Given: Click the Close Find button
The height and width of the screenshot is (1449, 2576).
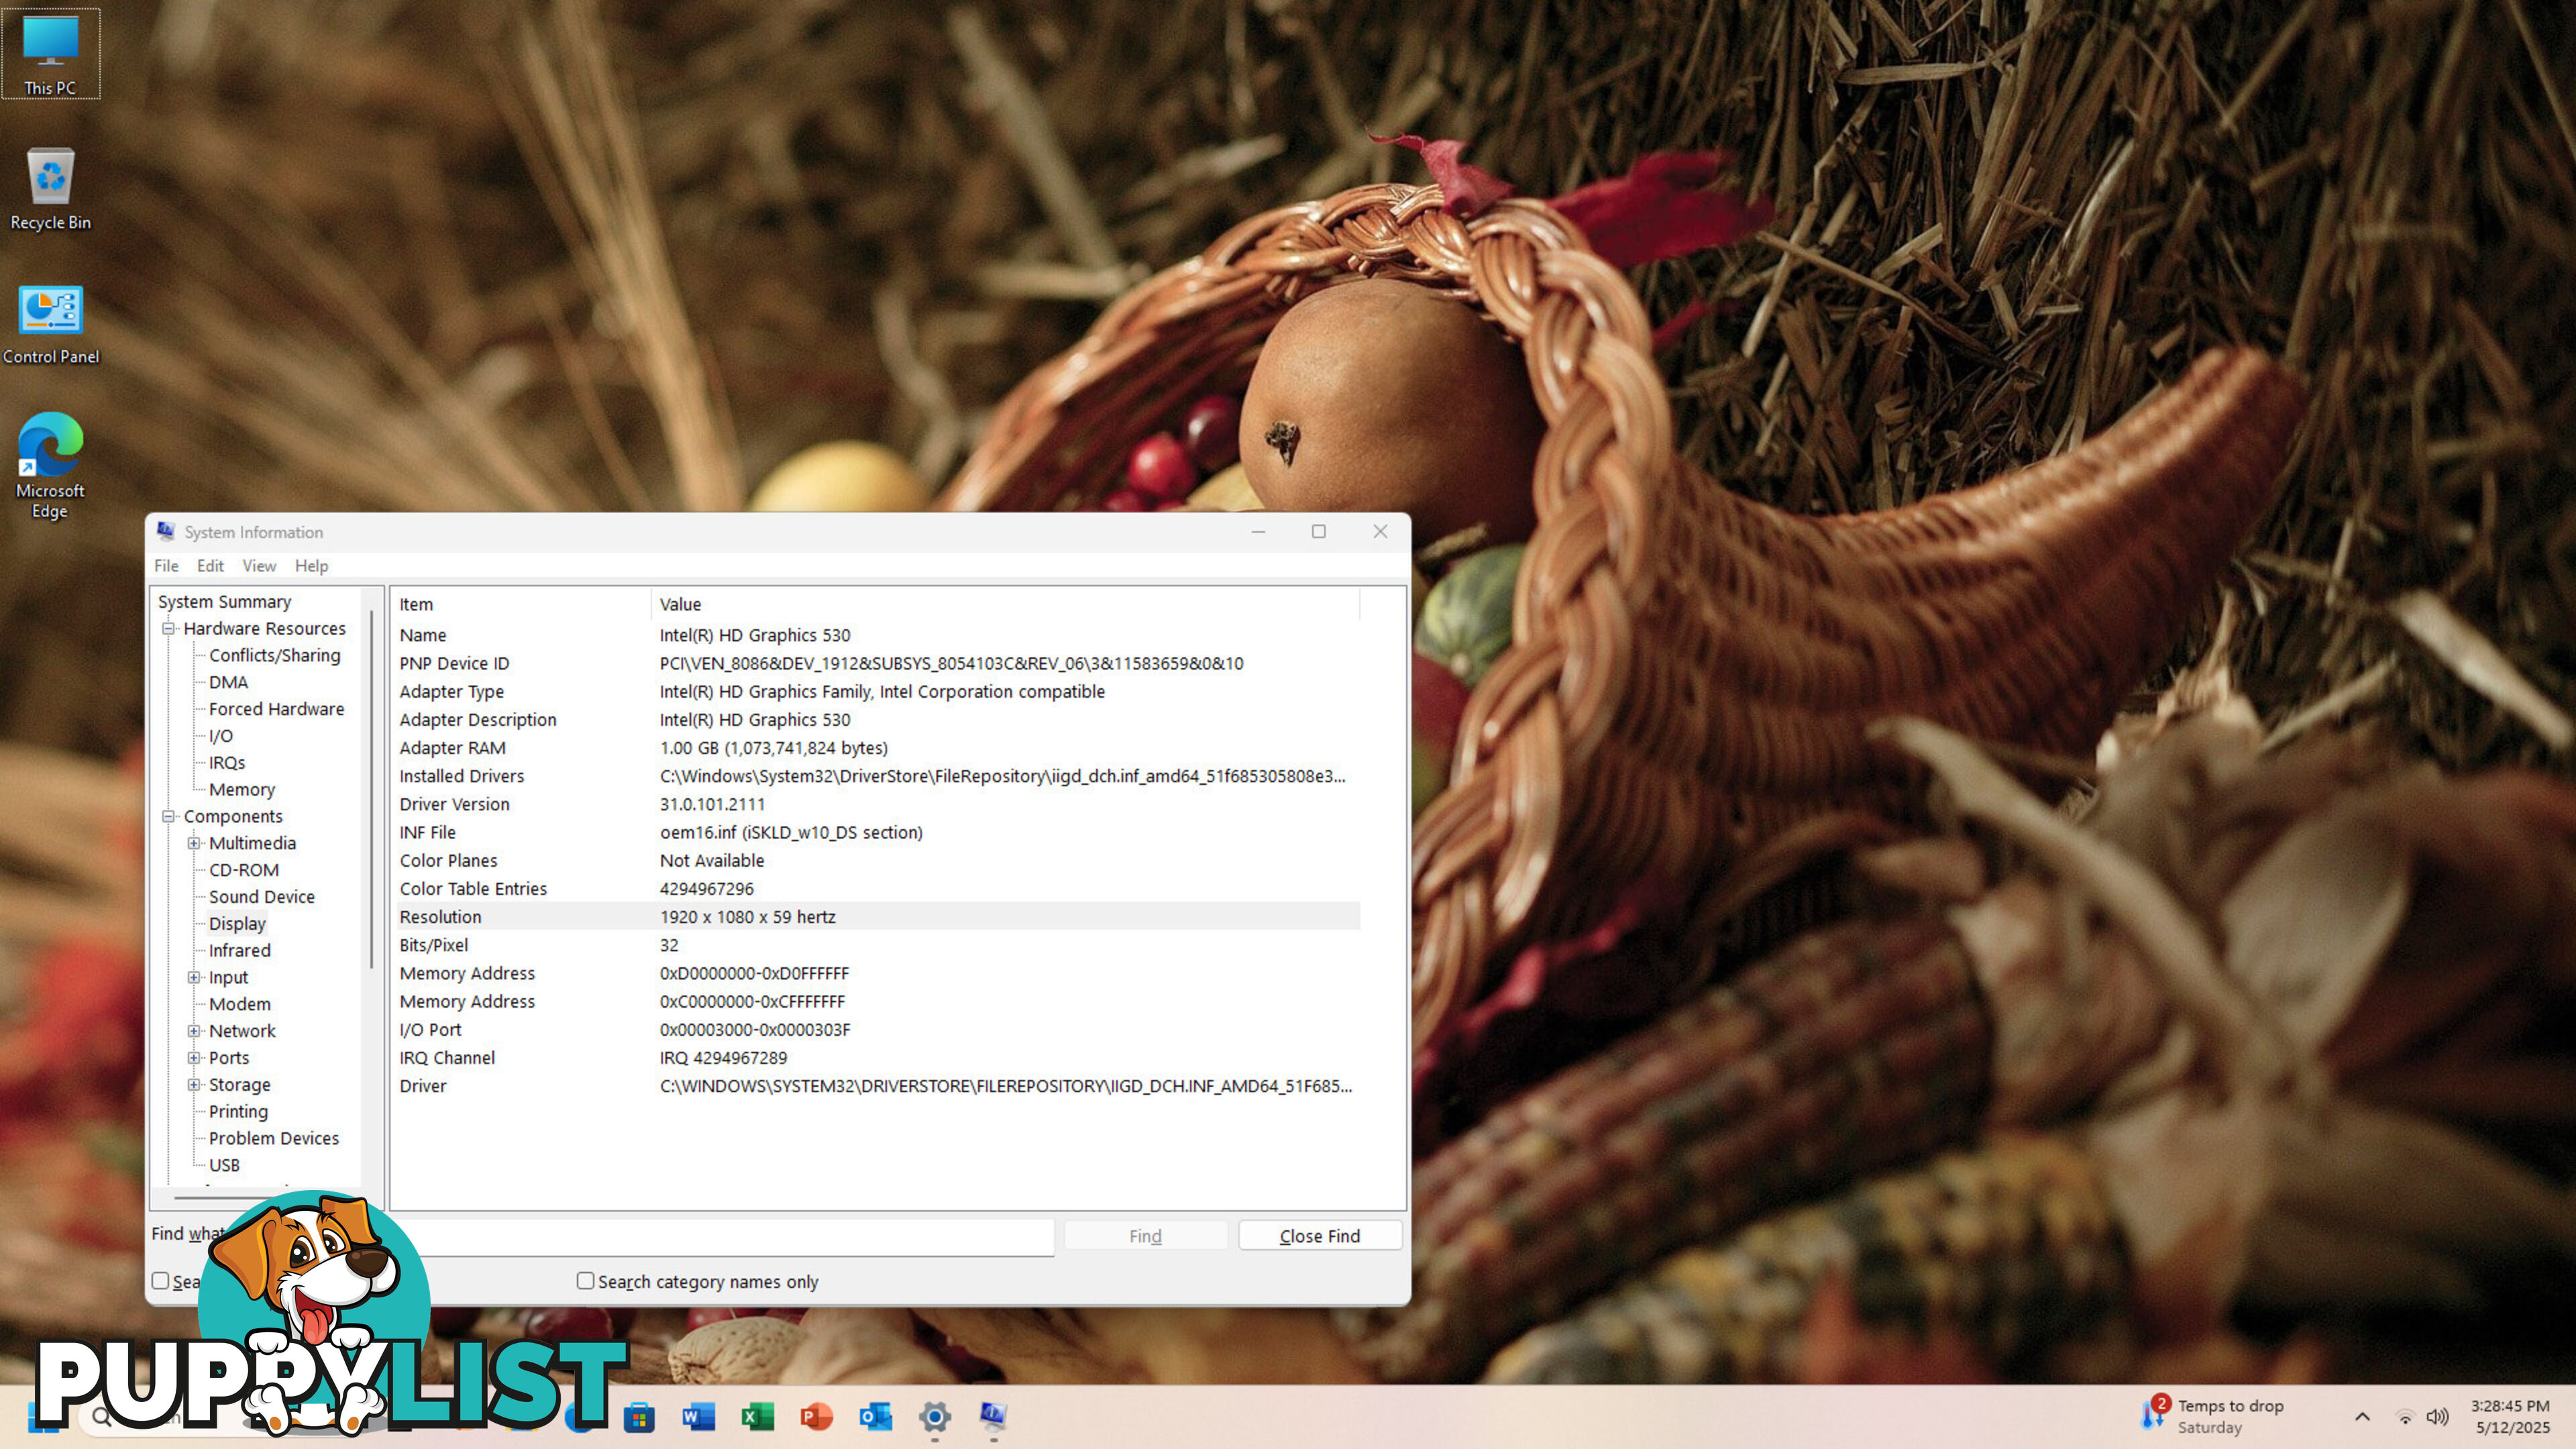Looking at the screenshot, I should (x=1320, y=1236).
